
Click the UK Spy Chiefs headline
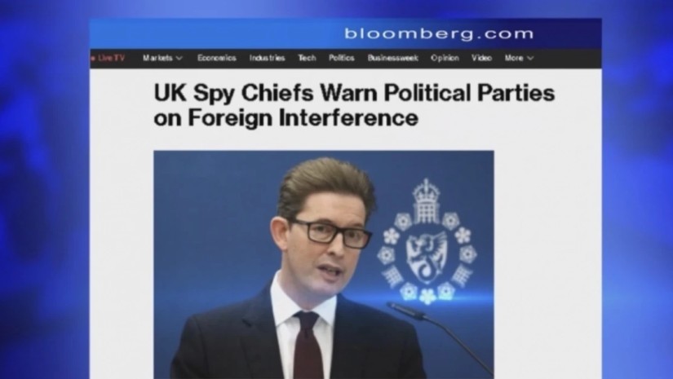354,105
